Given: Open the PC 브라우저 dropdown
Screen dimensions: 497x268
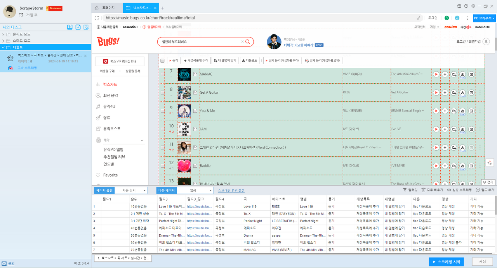Looking at the screenshot, I should pos(484,18).
